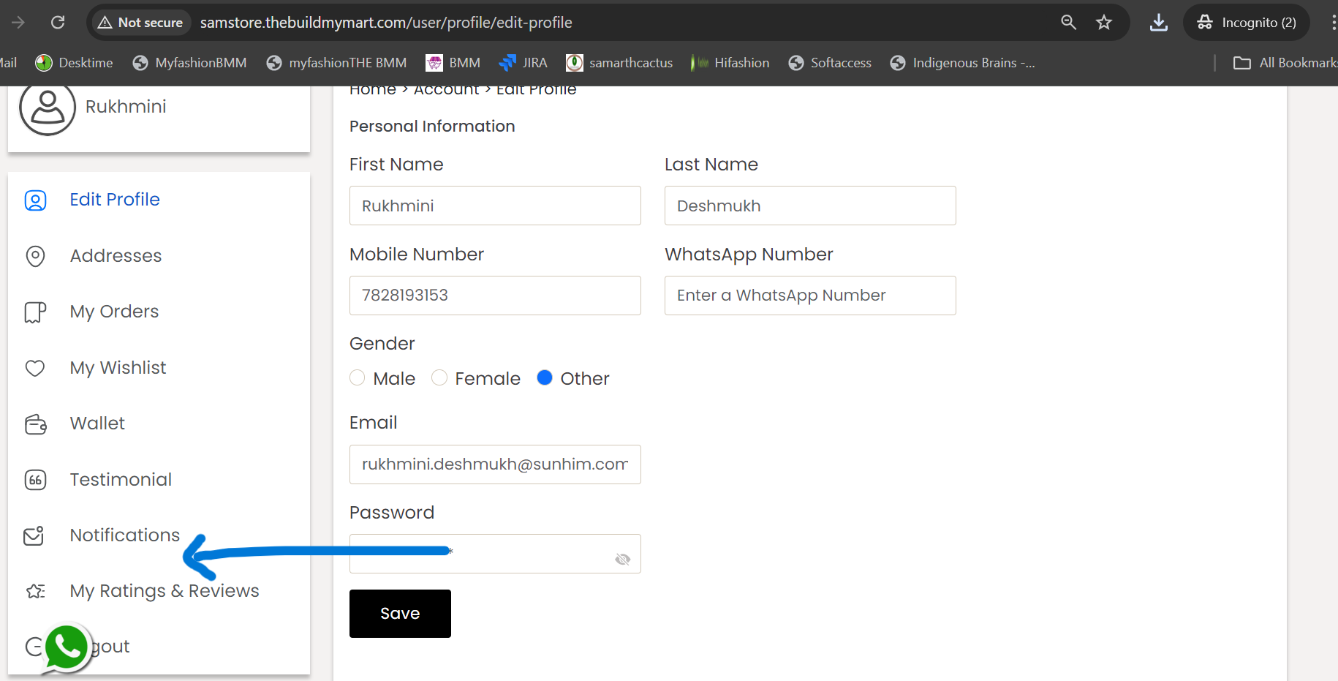
Task: Open the BMM bookmark
Action: [x=453, y=63]
